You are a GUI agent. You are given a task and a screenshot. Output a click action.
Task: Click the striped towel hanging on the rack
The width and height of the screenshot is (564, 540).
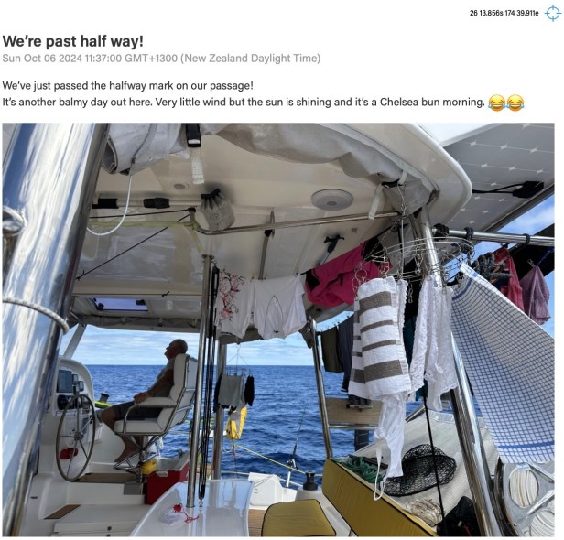(379, 338)
